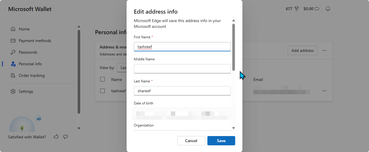Click the Payment methods card icon
The image size is (369, 152).
[13, 41]
